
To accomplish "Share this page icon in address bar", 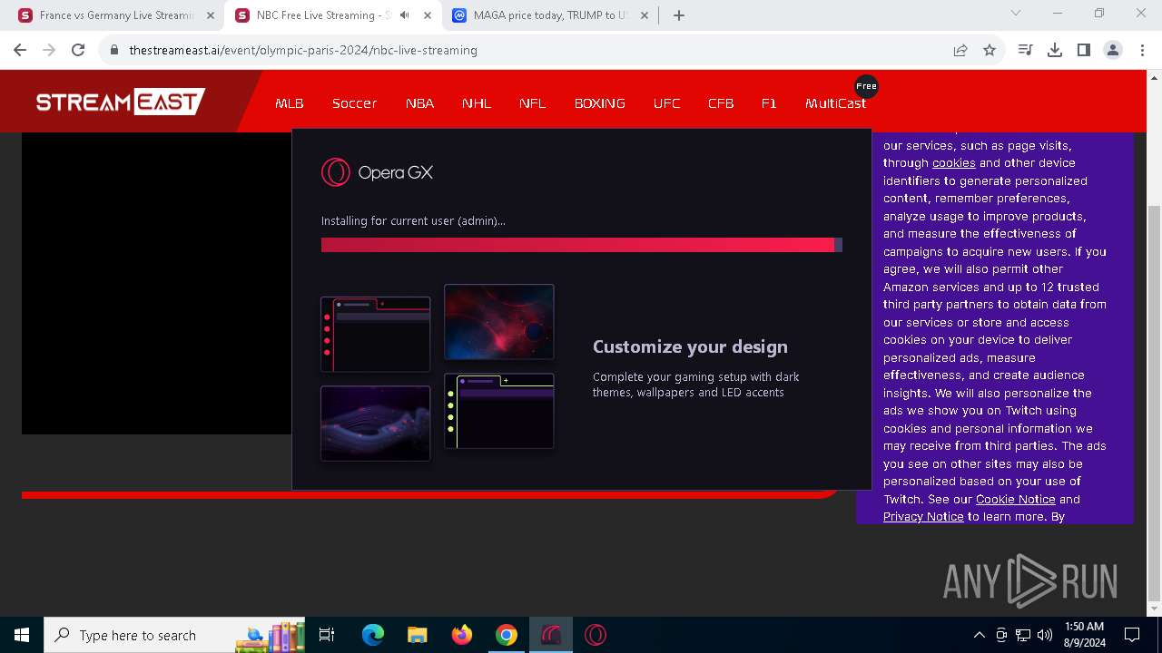I will tap(960, 50).
